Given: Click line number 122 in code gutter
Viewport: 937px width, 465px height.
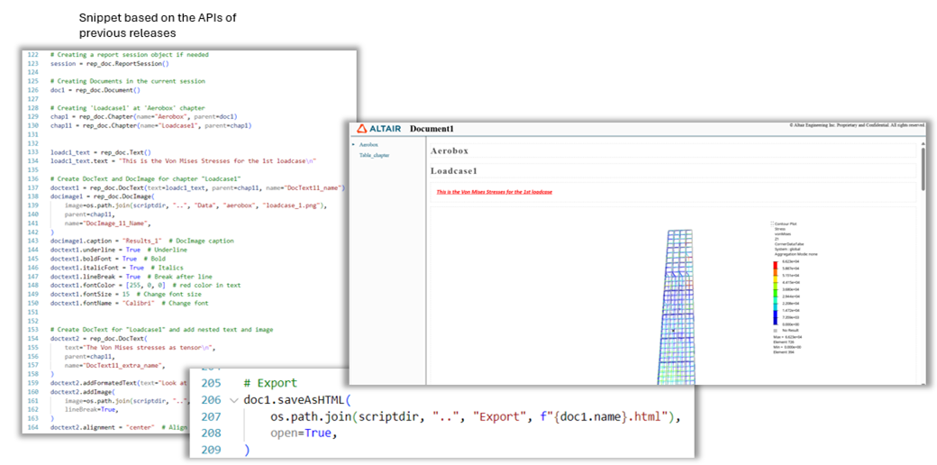Looking at the screenshot, I should [32, 55].
